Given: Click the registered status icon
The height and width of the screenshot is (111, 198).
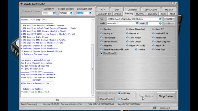Looking at the screenshot, I should [x=154, y=108].
